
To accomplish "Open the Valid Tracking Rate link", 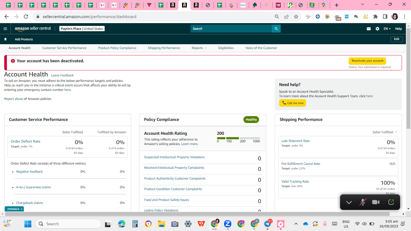I will 295,181.
